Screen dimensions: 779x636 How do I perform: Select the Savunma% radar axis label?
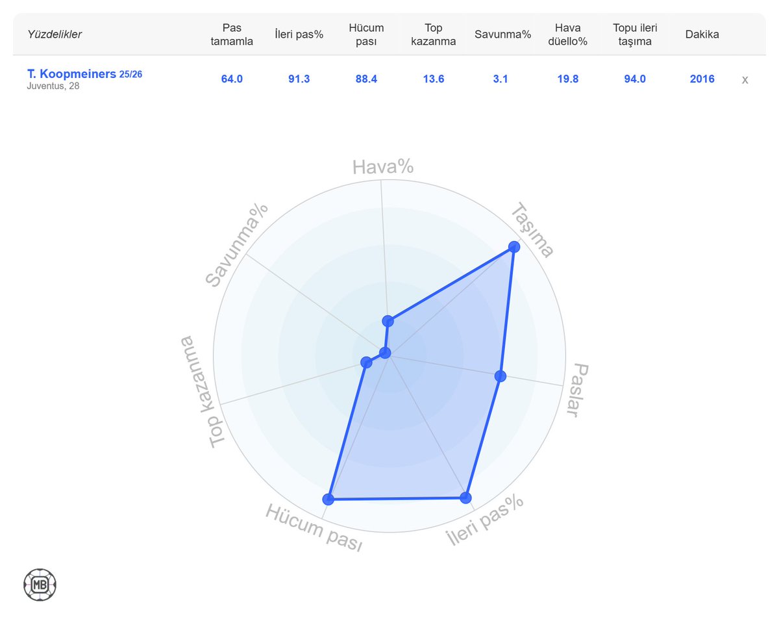[237, 244]
